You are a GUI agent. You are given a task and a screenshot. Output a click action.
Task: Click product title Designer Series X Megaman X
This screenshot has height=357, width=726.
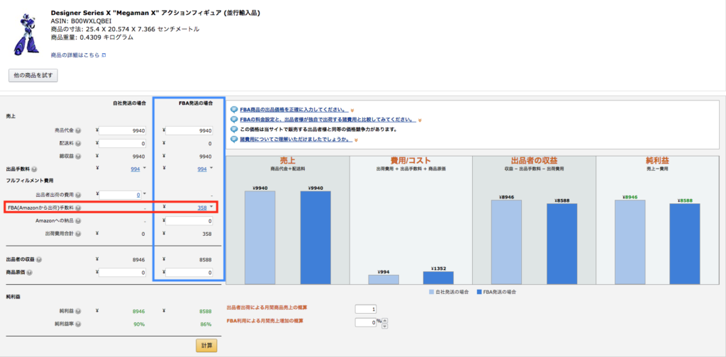[x=155, y=13]
